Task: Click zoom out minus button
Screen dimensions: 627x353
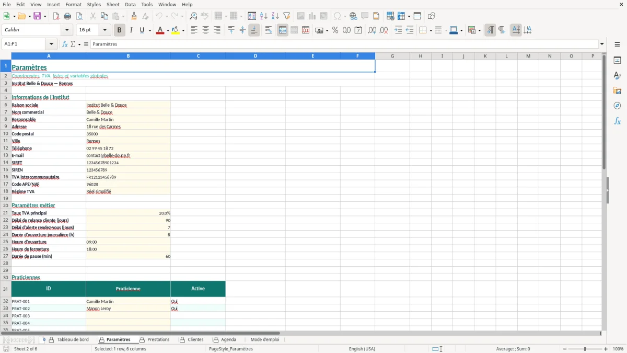Action: click(x=564, y=349)
